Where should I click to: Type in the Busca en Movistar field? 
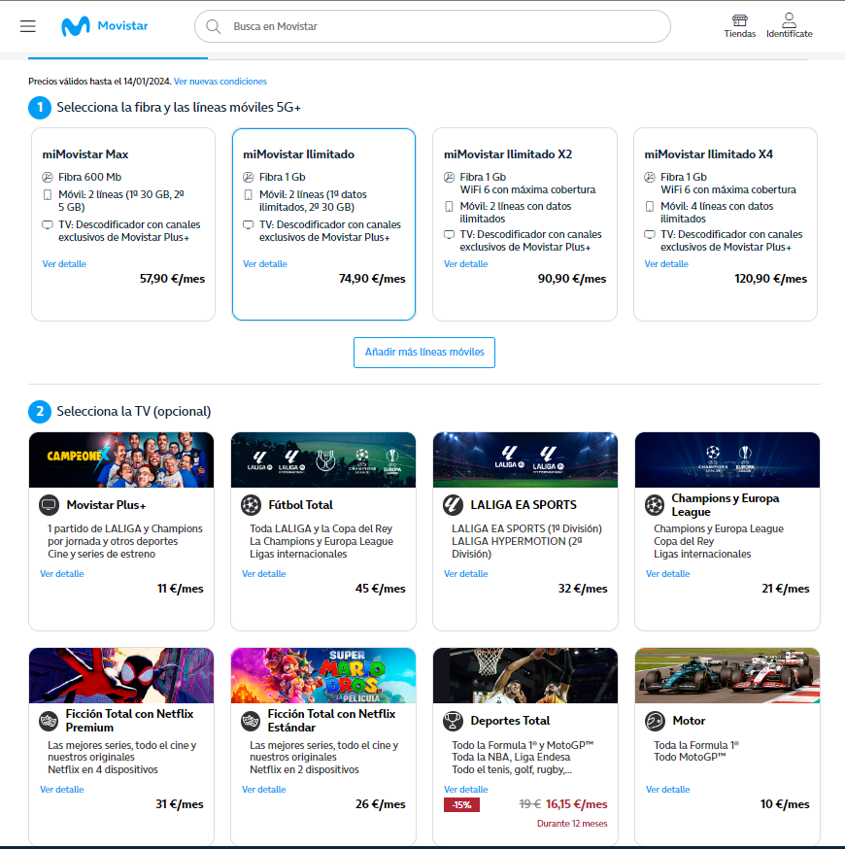437,26
